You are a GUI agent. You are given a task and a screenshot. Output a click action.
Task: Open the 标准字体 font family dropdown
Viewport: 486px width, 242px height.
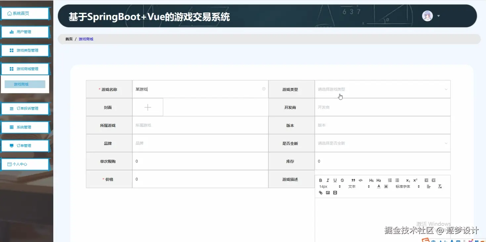[x=408, y=187]
